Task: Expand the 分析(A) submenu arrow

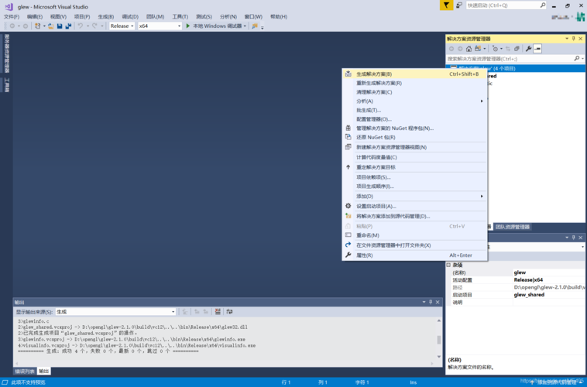Action: [x=482, y=101]
